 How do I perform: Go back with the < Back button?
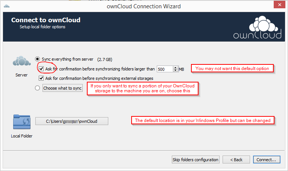point(236,160)
